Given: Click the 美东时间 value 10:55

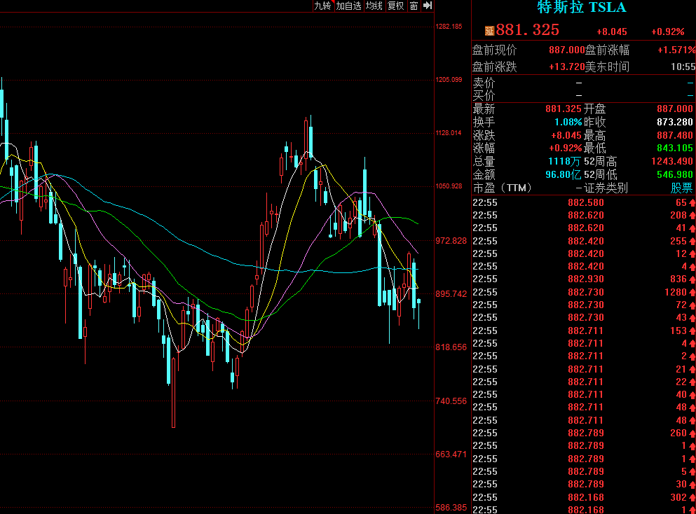Looking at the screenshot, I should click(x=683, y=67).
